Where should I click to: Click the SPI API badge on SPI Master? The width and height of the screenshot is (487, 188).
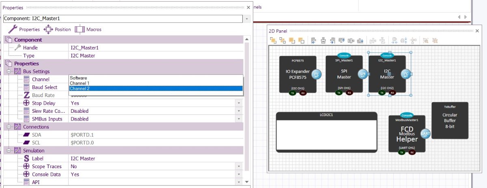pyautogui.click(x=363, y=74)
